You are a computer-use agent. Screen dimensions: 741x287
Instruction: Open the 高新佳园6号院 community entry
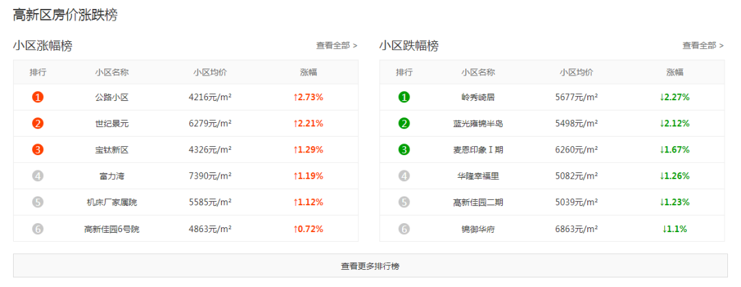pyautogui.click(x=112, y=229)
